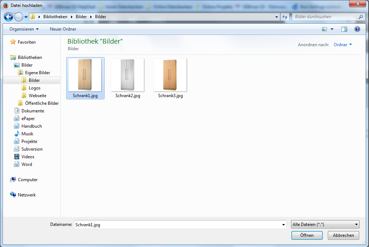This screenshot has width=369, height=247.
Task: Expand the Anordnen nach Ordner dropdown
Action: (x=343, y=45)
